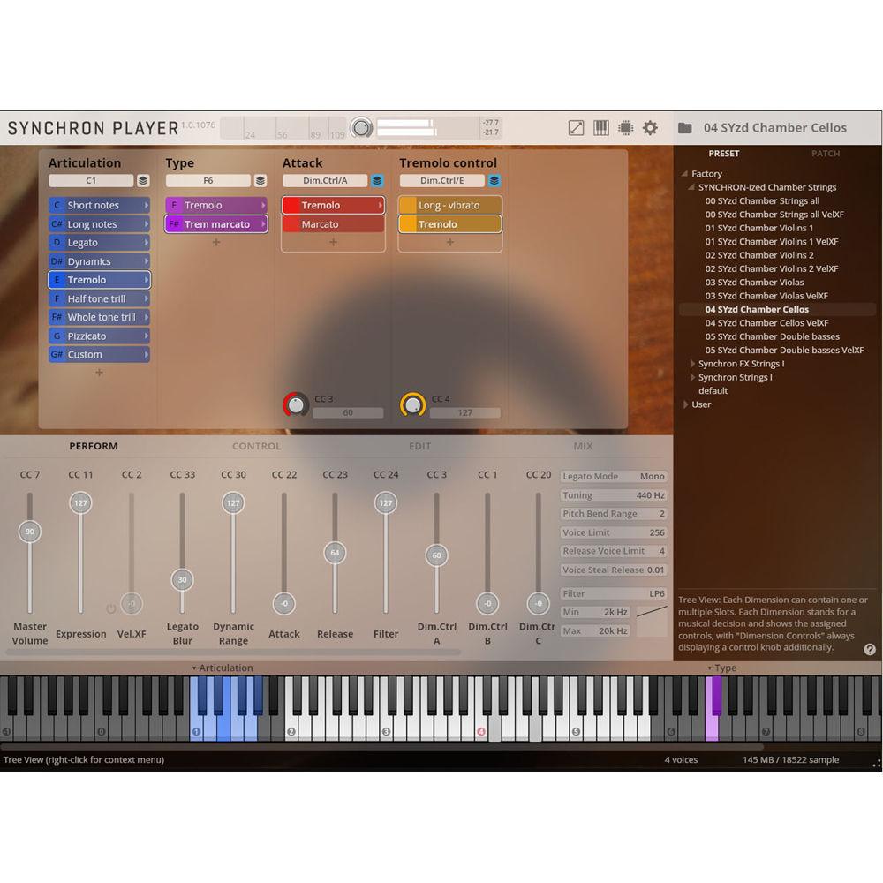The width and height of the screenshot is (883, 883).
Task: Activate the Trem marcato type slot
Action: coord(216,224)
